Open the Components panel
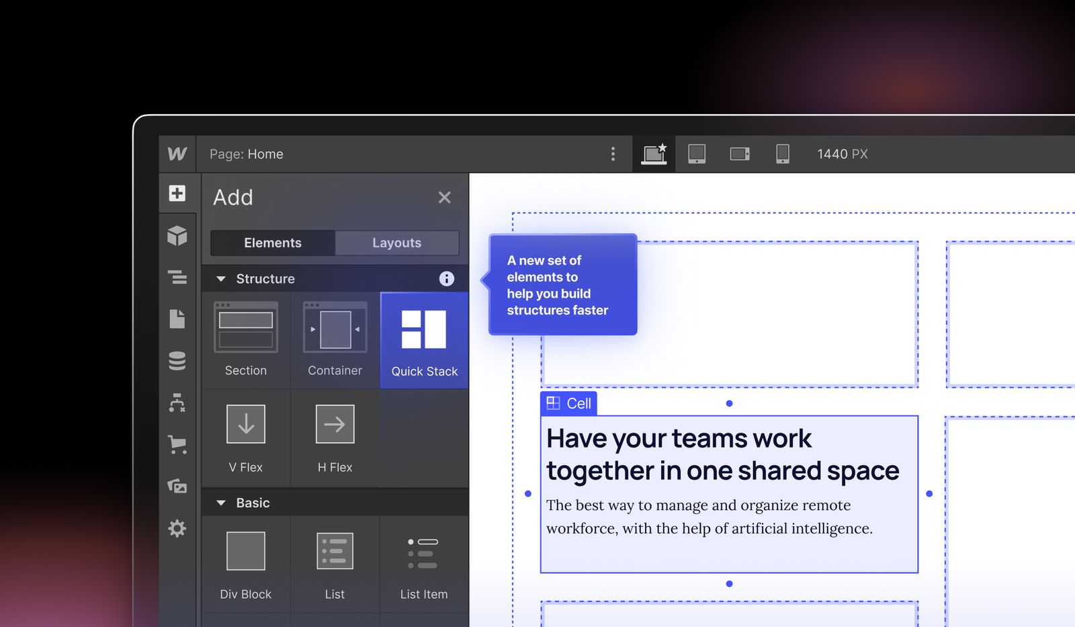Image resolution: width=1075 pixels, height=627 pixels. click(177, 236)
